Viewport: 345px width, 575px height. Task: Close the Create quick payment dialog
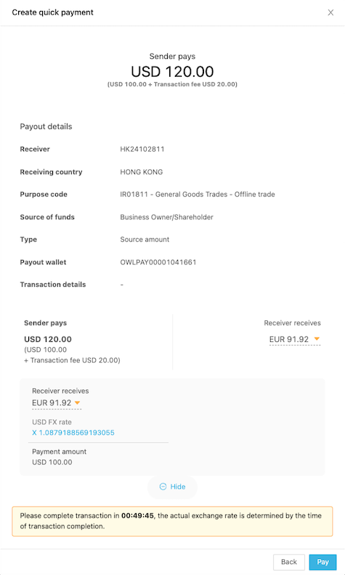[330, 12]
